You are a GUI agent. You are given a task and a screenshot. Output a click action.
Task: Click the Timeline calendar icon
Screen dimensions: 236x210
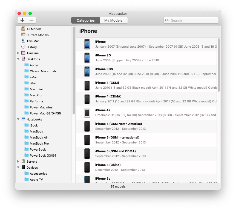click(x=23, y=53)
